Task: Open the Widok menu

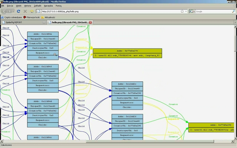Action: click(19, 6)
